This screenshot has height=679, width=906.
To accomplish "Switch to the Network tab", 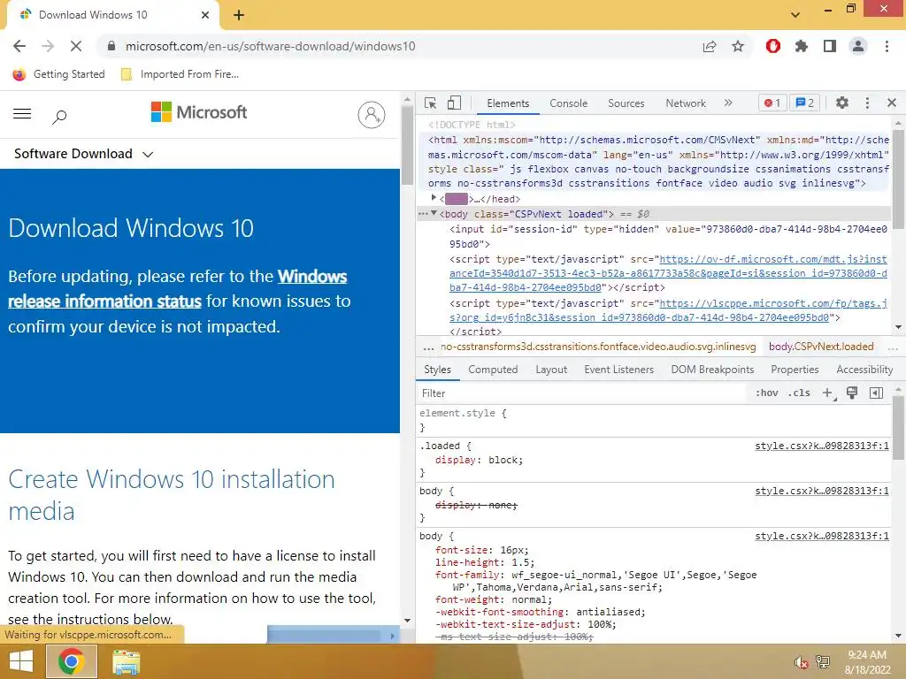I will click(x=686, y=103).
